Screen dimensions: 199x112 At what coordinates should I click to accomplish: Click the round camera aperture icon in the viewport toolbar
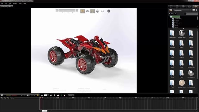pyautogui.click(x=109, y=11)
